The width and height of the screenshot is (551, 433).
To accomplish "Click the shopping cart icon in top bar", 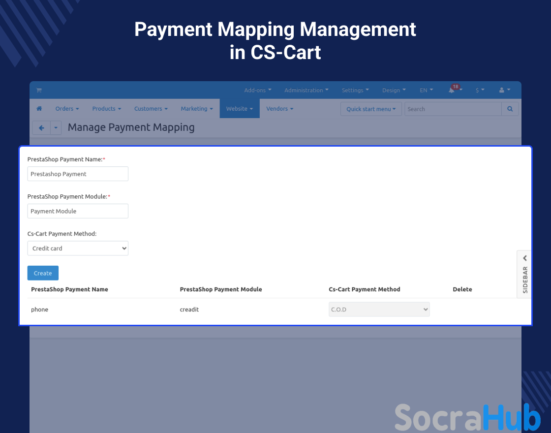I will 39,91.
